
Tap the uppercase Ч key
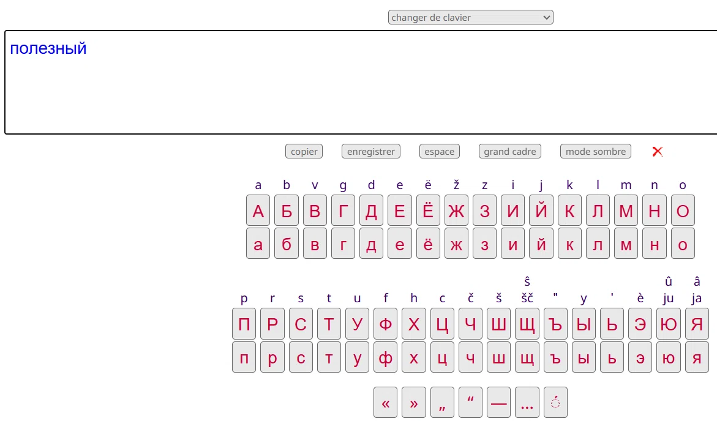470,324
